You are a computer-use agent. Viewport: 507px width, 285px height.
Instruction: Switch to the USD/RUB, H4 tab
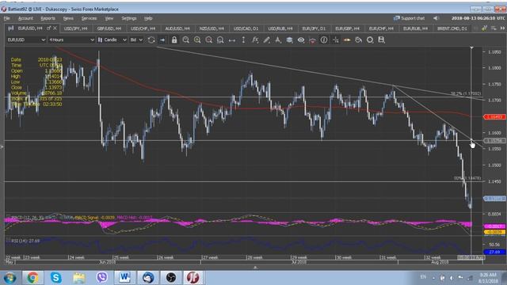coord(280,28)
